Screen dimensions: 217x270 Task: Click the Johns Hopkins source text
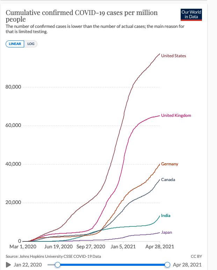tap(53, 256)
